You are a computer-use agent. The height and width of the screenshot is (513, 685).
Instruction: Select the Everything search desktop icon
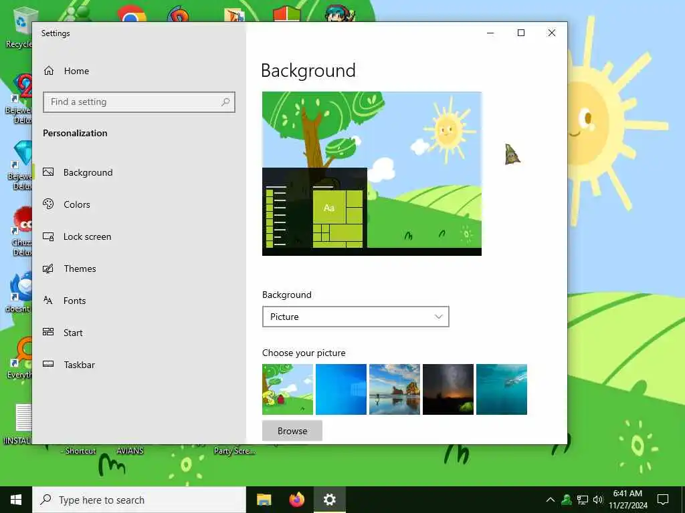tap(19, 358)
